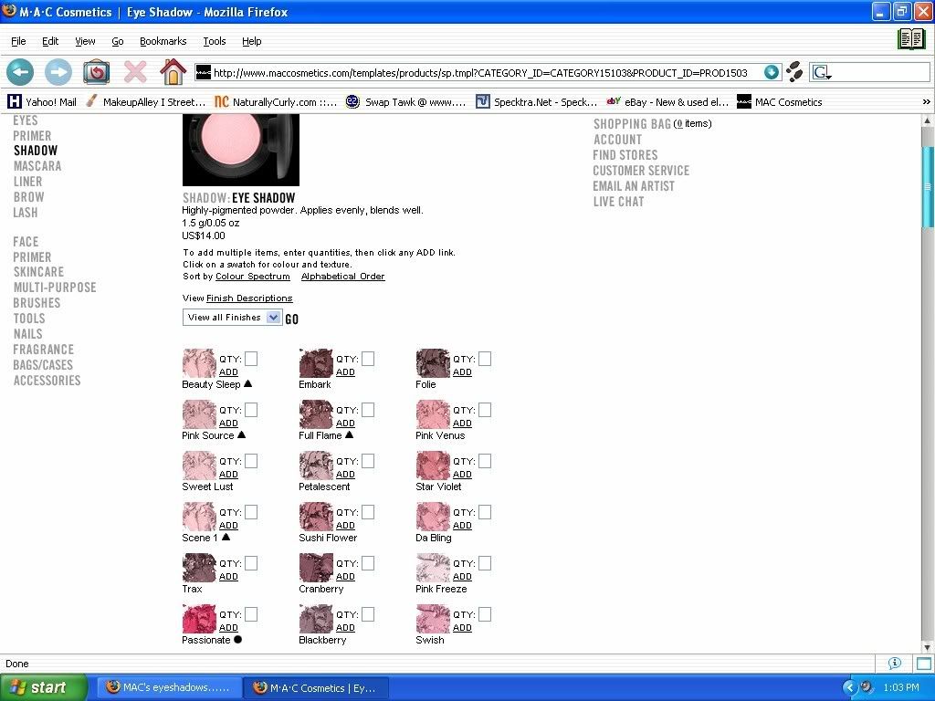The height and width of the screenshot is (701, 935).
Task: Click the Full Flame quantity box
Action: [x=368, y=410]
